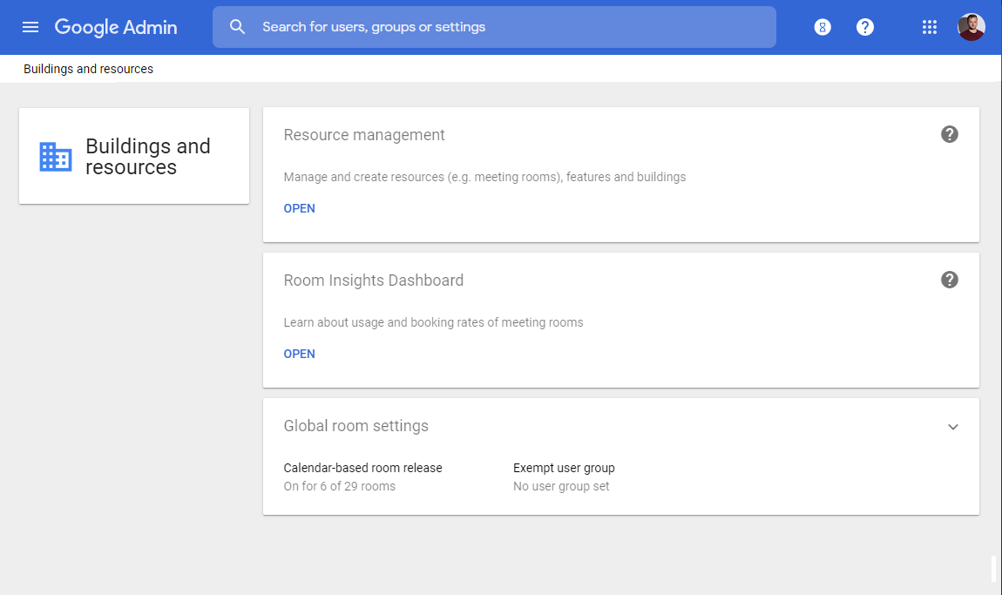
Task: Open Resource management
Action: 299,208
